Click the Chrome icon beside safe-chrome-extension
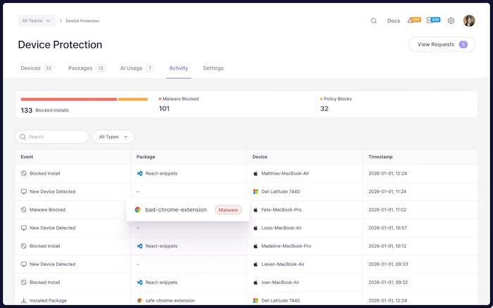The height and width of the screenshot is (308, 493). click(139, 300)
